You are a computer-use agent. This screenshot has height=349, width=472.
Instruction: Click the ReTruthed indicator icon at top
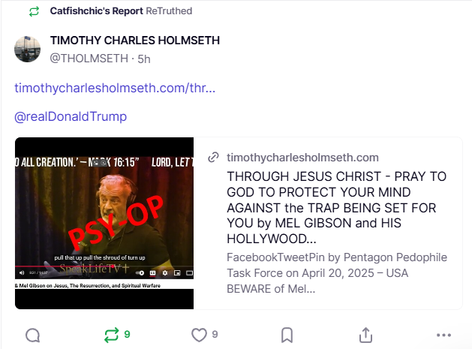coord(34,11)
